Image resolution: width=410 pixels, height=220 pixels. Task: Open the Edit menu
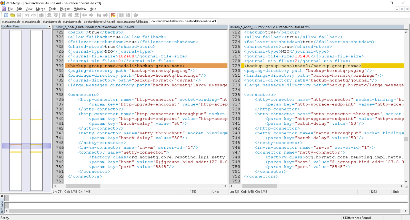click(19, 9)
